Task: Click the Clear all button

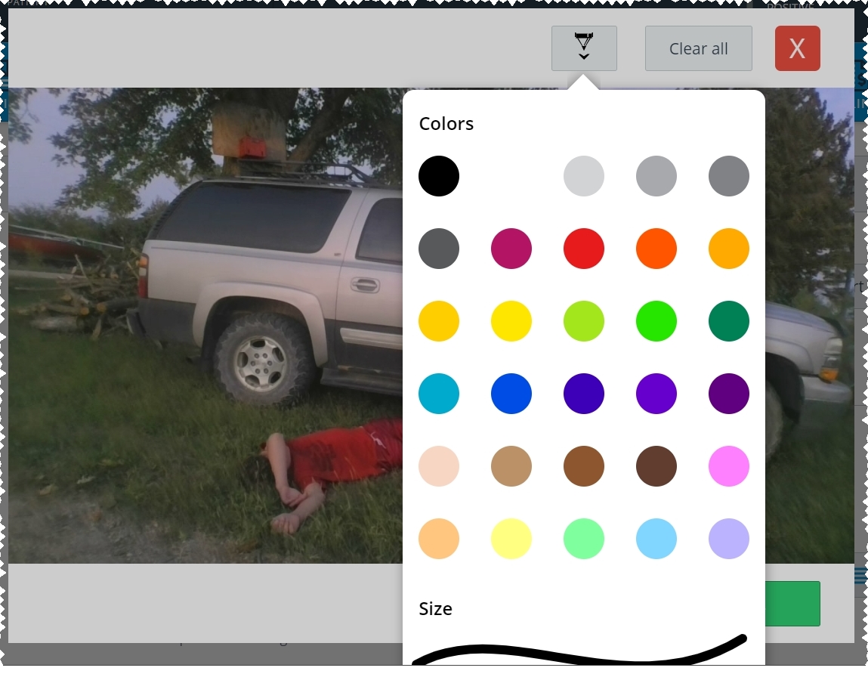Action: (x=698, y=48)
